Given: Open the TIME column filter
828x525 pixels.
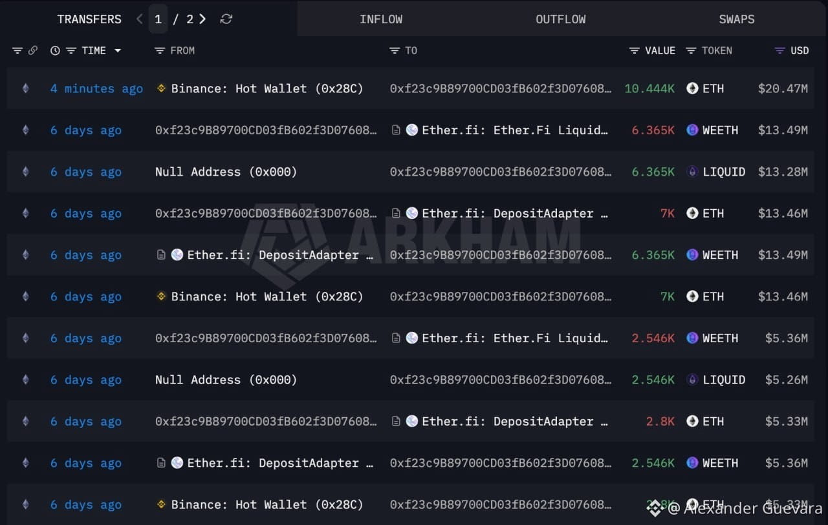Looking at the screenshot, I should tap(71, 50).
